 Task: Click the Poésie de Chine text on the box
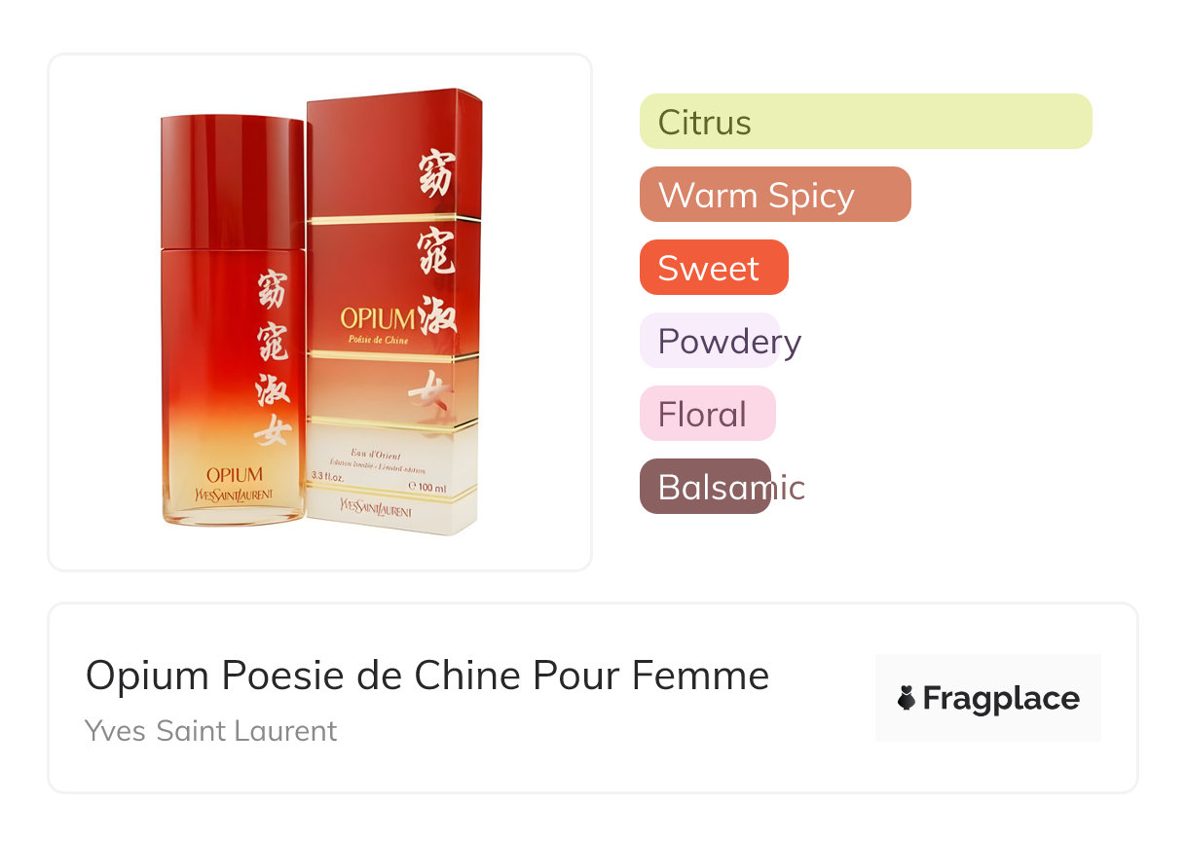tap(379, 340)
